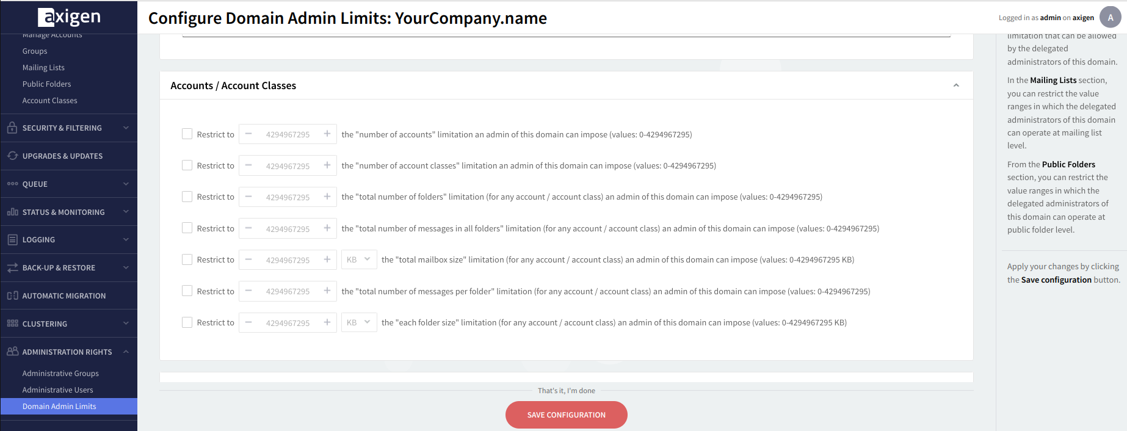Image resolution: width=1127 pixels, height=431 pixels.
Task: Expand the Queue menu chevron
Action: pyautogui.click(x=126, y=184)
